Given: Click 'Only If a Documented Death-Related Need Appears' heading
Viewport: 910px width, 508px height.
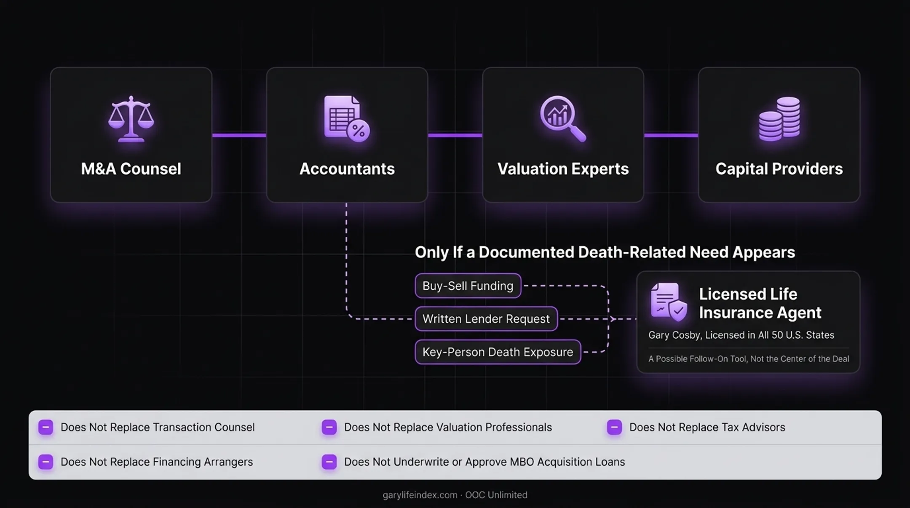Looking at the screenshot, I should pyautogui.click(x=605, y=252).
